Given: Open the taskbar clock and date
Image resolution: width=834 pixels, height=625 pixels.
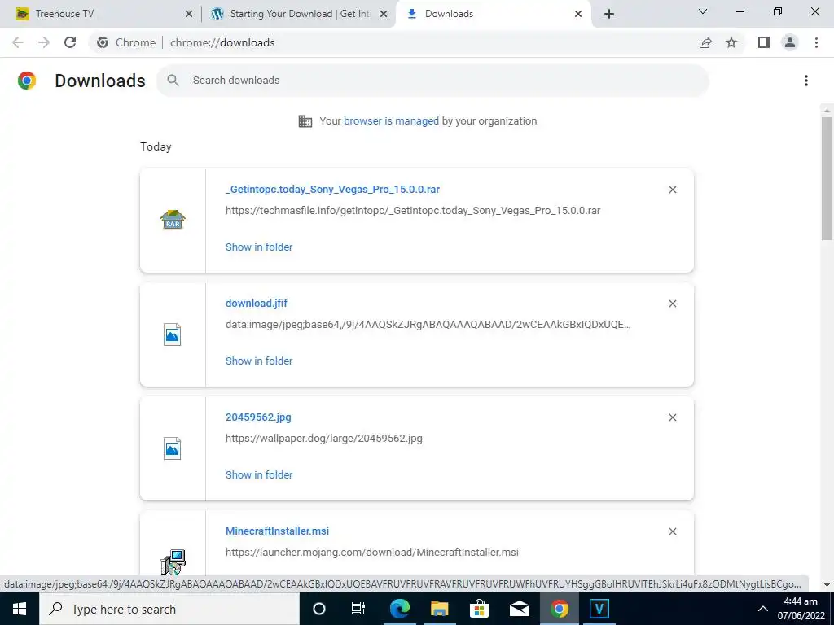Looking at the screenshot, I should tap(801, 609).
